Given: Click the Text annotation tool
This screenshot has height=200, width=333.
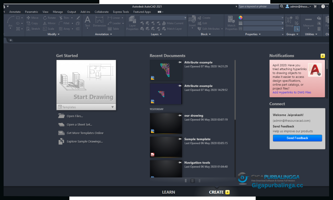Looking at the screenshot, I should click(x=87, y=22).
